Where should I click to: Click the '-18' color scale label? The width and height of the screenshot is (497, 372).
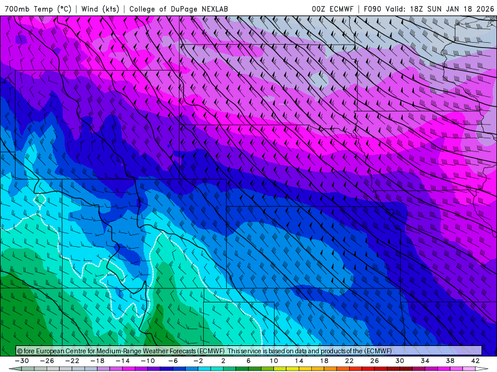click(98, 361)
